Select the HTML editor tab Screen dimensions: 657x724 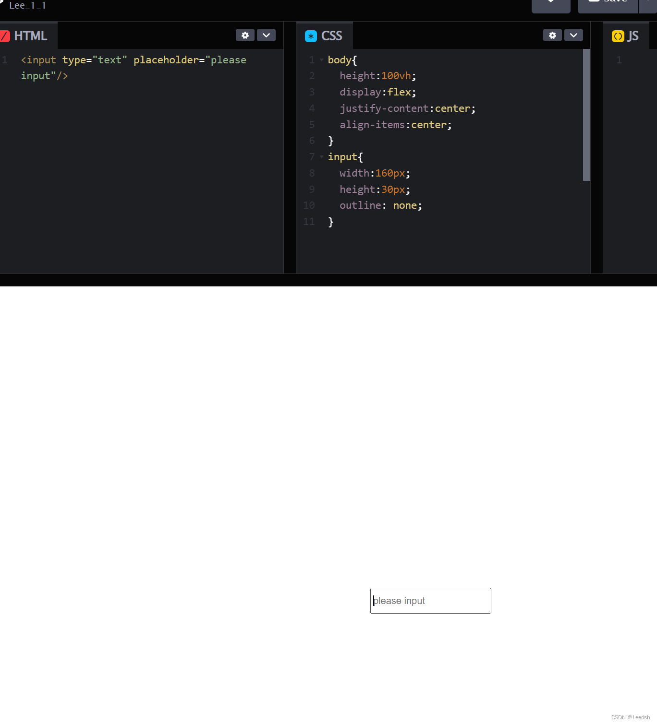pos(28,36)
